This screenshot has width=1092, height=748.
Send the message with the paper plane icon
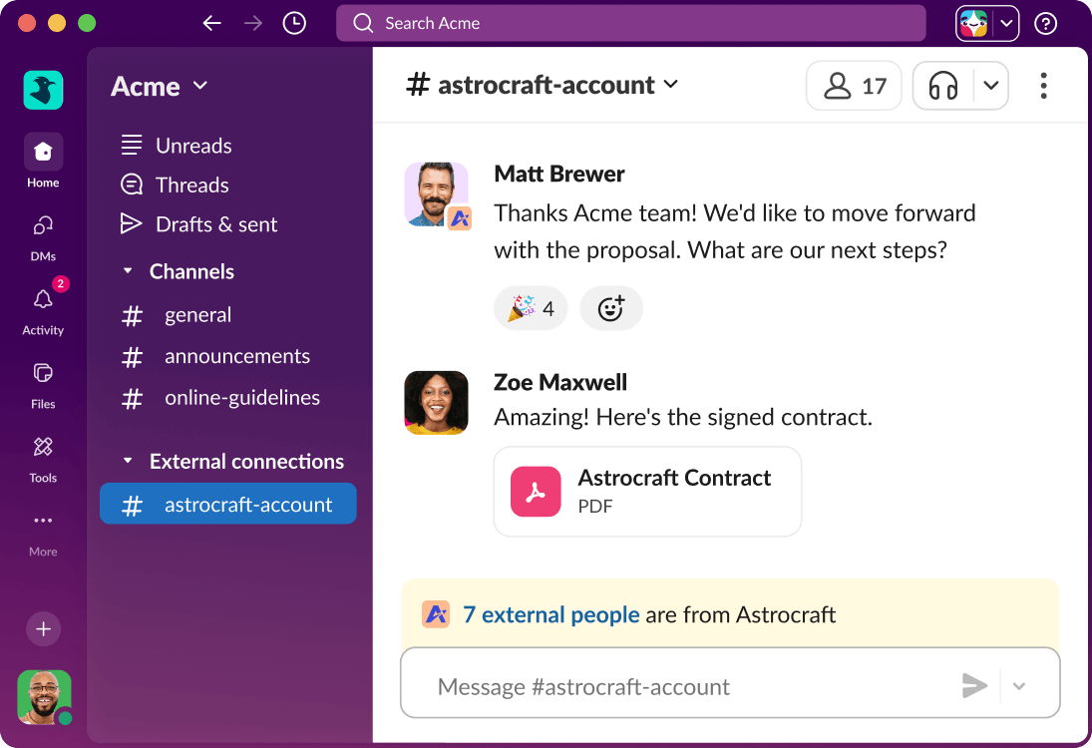974,685
